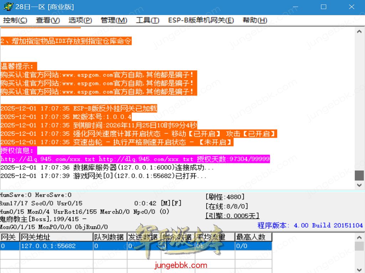Maximize the 28日一区 window
This screenshot has width=365, height=273.
tap(323, 7)
